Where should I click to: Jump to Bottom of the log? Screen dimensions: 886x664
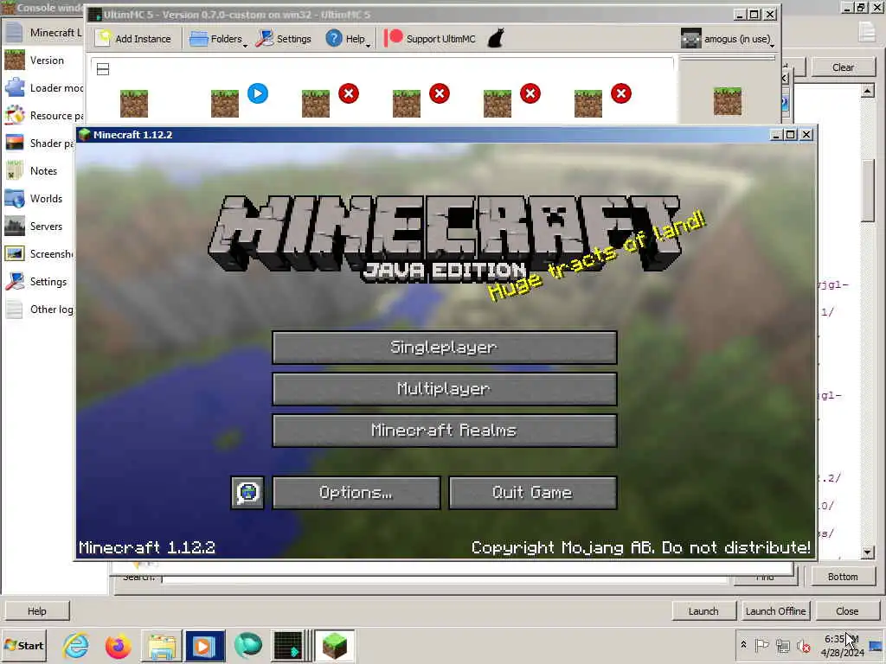843,577
